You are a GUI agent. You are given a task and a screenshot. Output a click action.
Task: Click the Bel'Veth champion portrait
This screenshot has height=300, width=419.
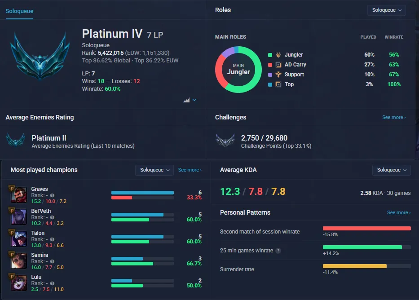point(19,216)
